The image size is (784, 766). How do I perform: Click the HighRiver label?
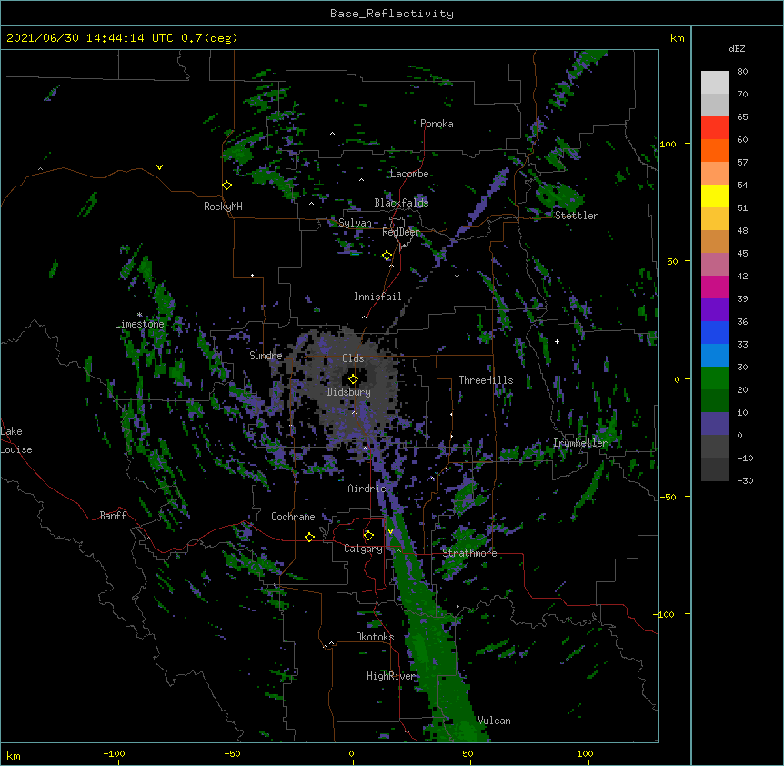click(x=391, y=676)
